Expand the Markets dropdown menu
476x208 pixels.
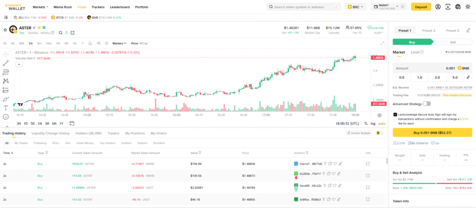[x=41, y=7]
